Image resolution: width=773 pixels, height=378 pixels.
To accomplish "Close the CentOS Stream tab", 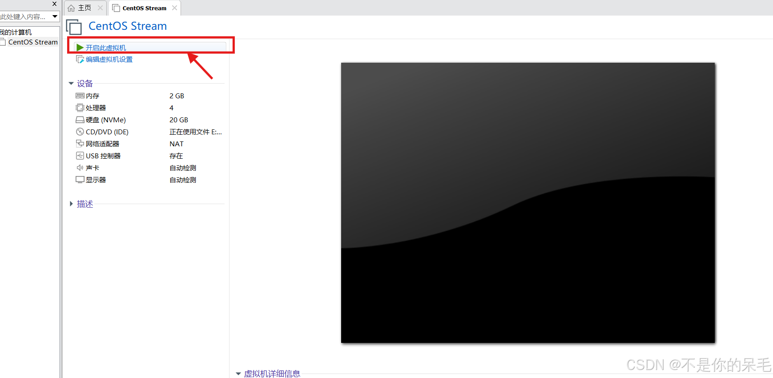I will [174, 8].
